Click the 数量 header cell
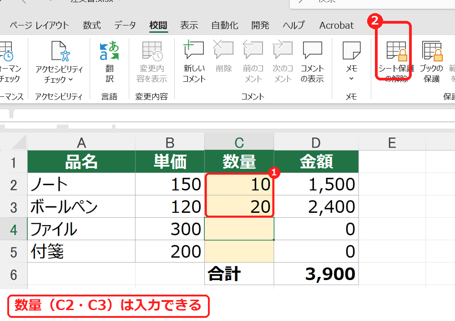Image resolution: width=455 pixels, height=321 pixels. click(239, 161)
